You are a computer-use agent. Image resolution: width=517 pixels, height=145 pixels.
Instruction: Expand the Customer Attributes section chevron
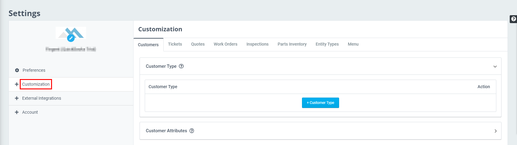coord(495,131)
